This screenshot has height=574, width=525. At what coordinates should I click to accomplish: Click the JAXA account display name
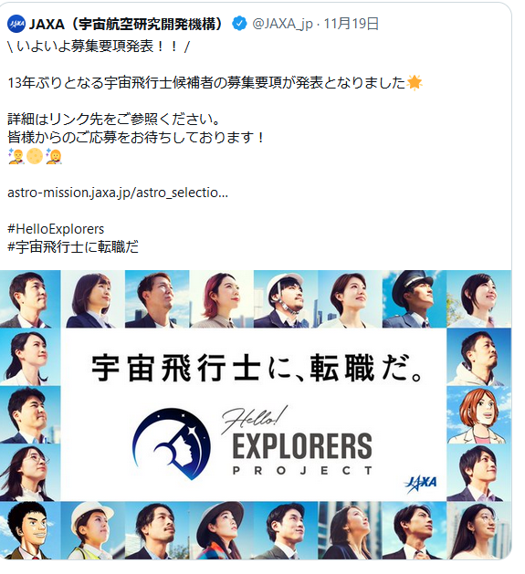126,24
